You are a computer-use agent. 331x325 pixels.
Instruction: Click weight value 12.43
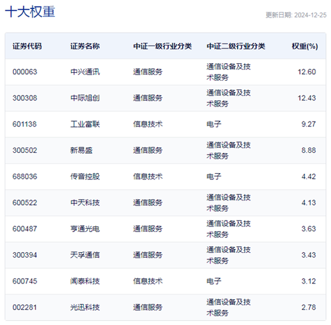coord(306,98)
